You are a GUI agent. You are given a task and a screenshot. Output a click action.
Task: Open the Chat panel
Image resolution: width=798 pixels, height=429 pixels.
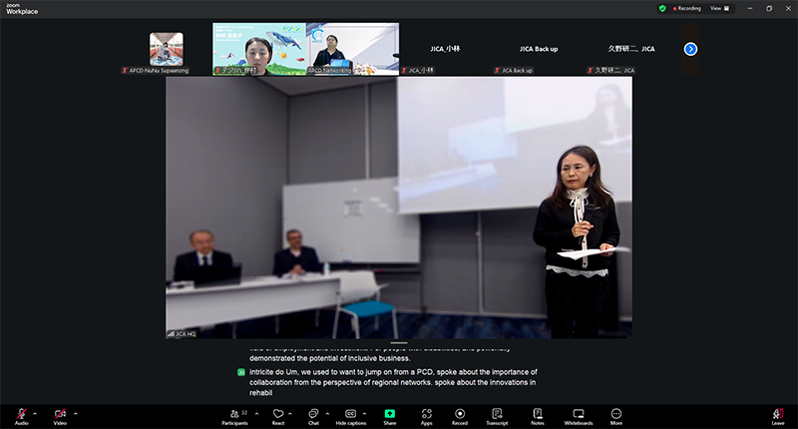coord(313,416)
